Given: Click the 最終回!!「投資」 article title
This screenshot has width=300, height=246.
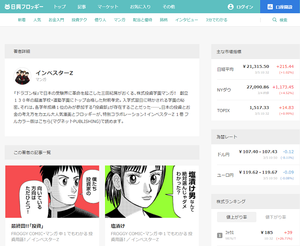Looking at the screenshot, I should (27, 226).
